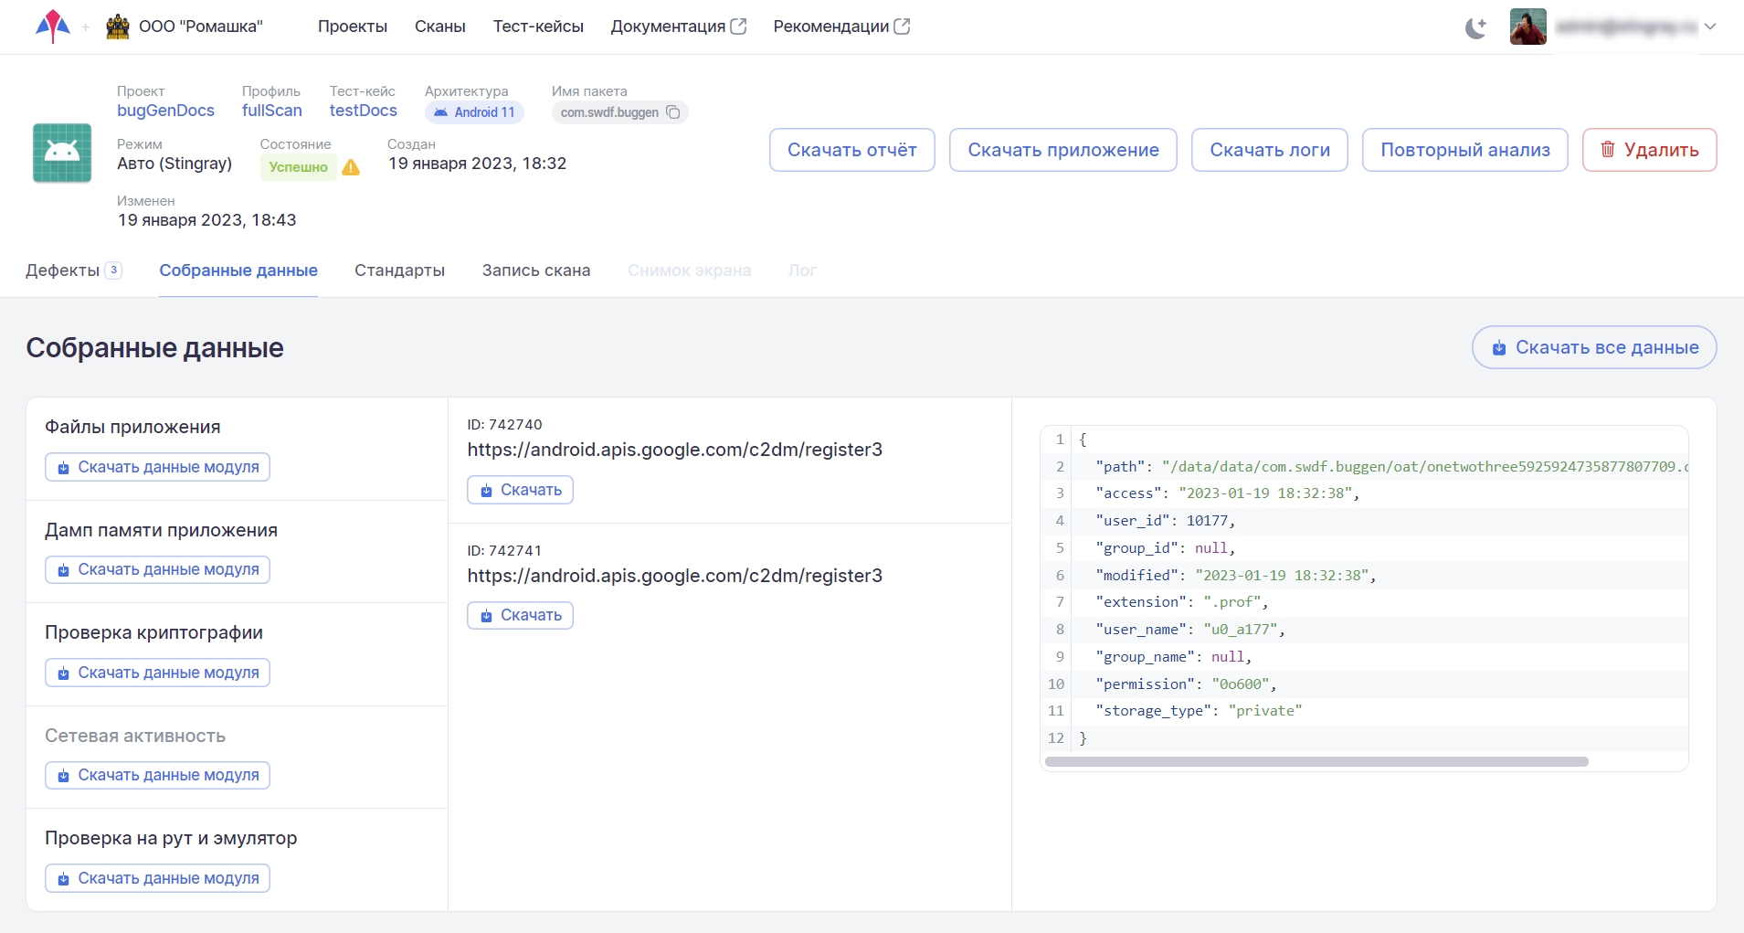Open the Сканы menu item
1744x933 pixels.
pyautogui.click(x=439, y=27)
